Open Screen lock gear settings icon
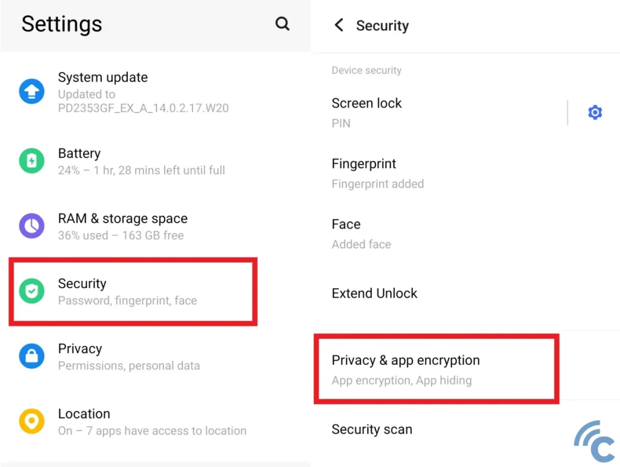 pyautogui.click(x=595, y=113)
